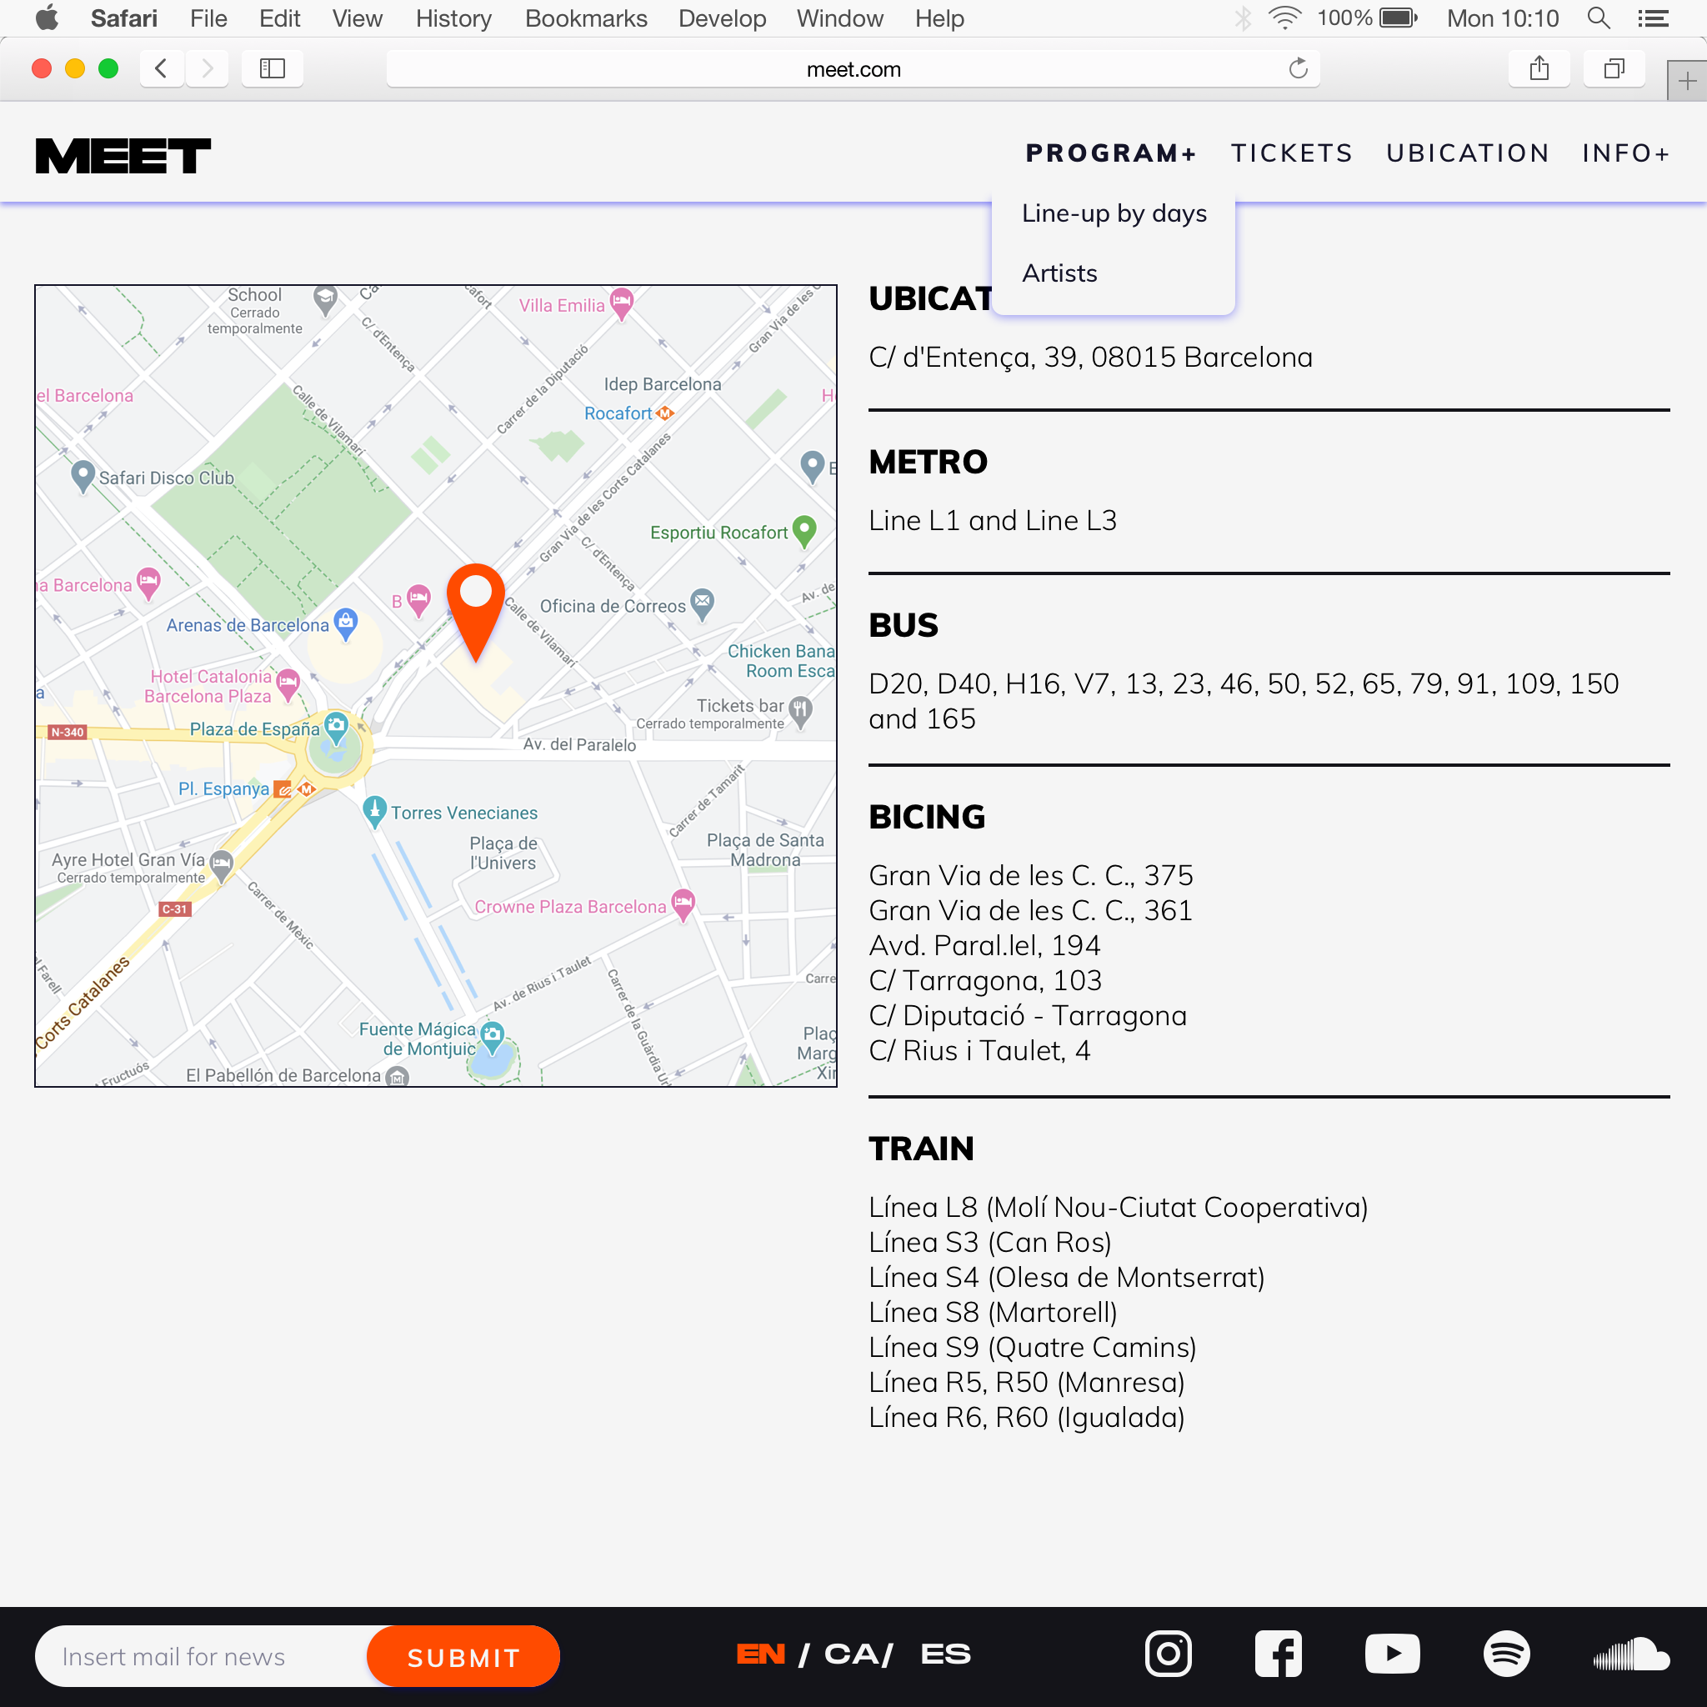Screen dimensions: 1707x1707
Task: Reload the page with refresh icon
Action: pos(1297,69)
